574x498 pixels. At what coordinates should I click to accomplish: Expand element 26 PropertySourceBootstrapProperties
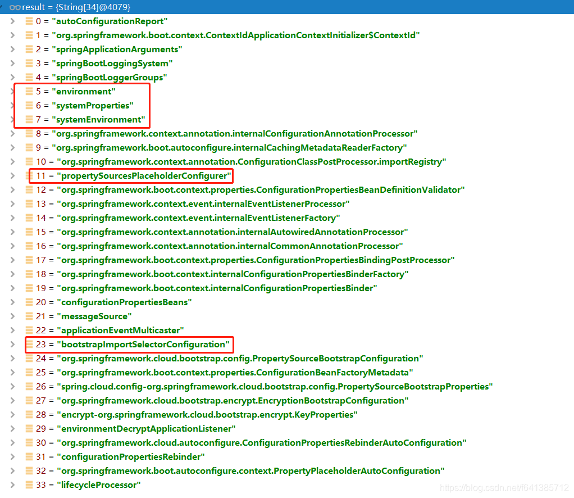(12, 386)
